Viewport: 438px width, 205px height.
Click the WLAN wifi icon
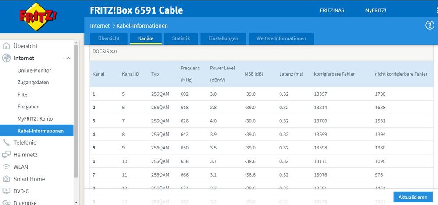pyautogui.click(x=6, y=167)
